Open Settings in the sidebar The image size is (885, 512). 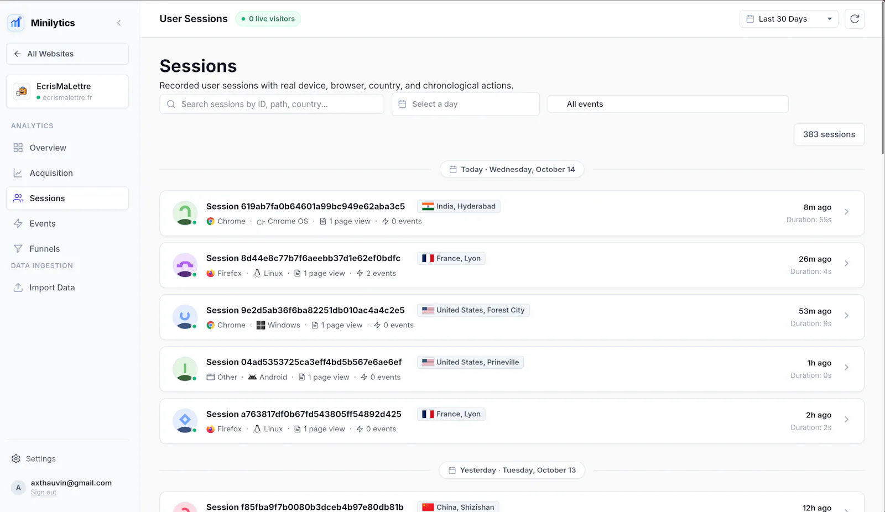[40, 458]
